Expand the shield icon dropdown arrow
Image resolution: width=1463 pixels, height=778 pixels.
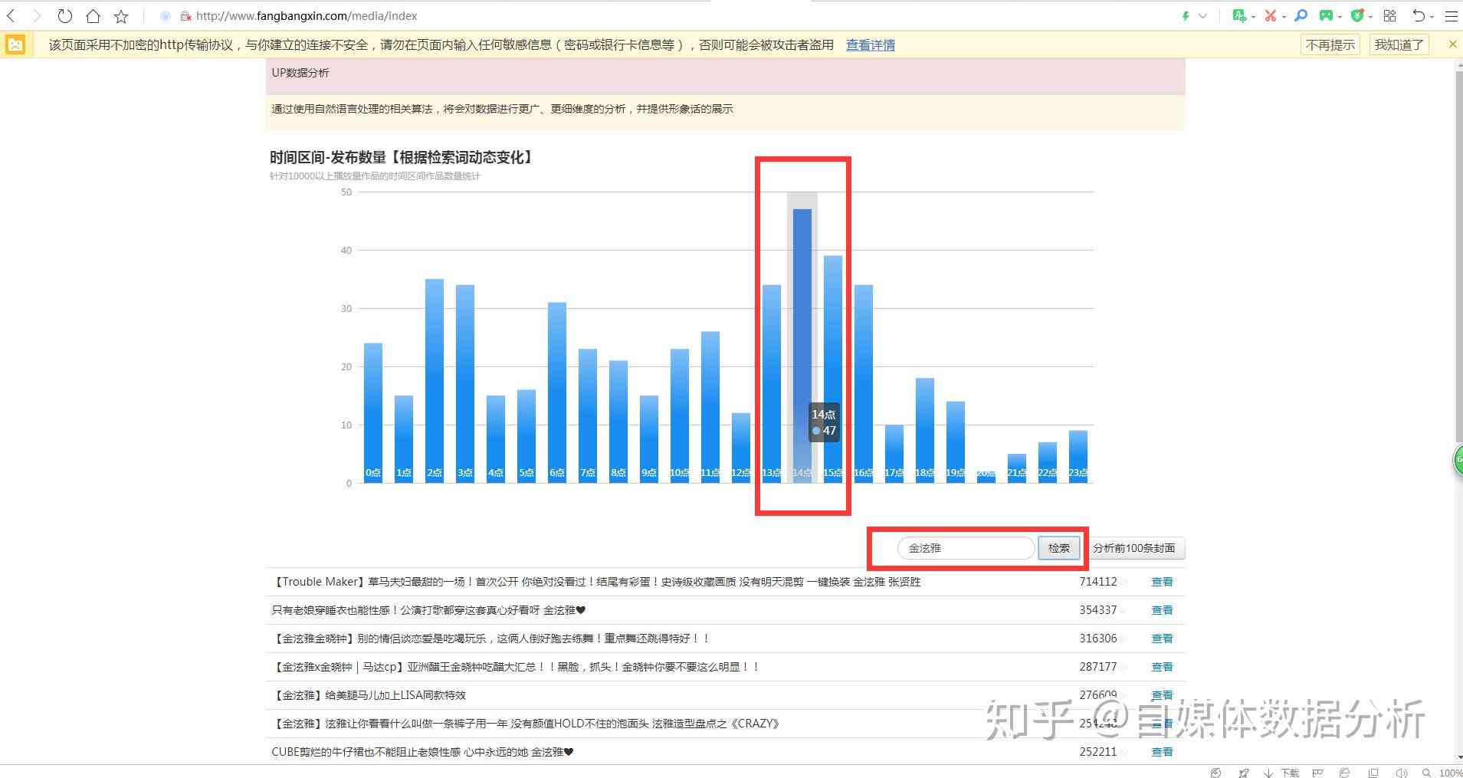[x=1371, y=16]
